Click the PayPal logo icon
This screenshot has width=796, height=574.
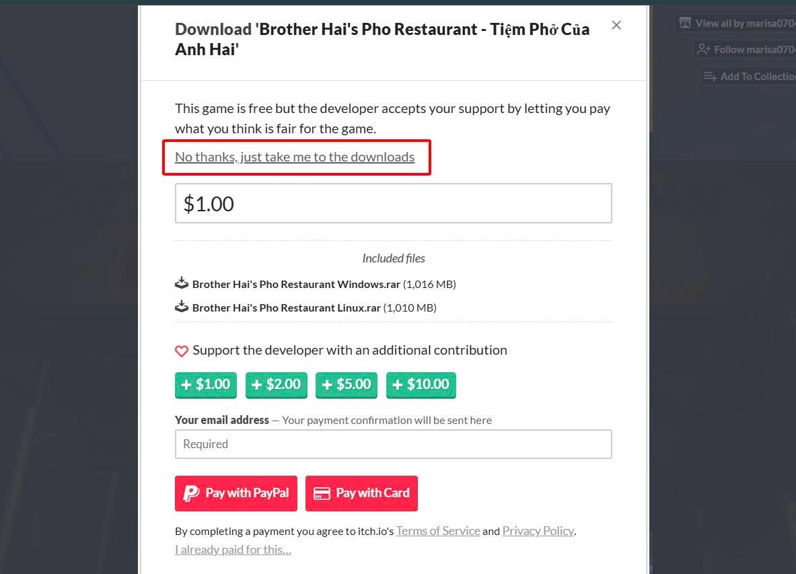191,493
